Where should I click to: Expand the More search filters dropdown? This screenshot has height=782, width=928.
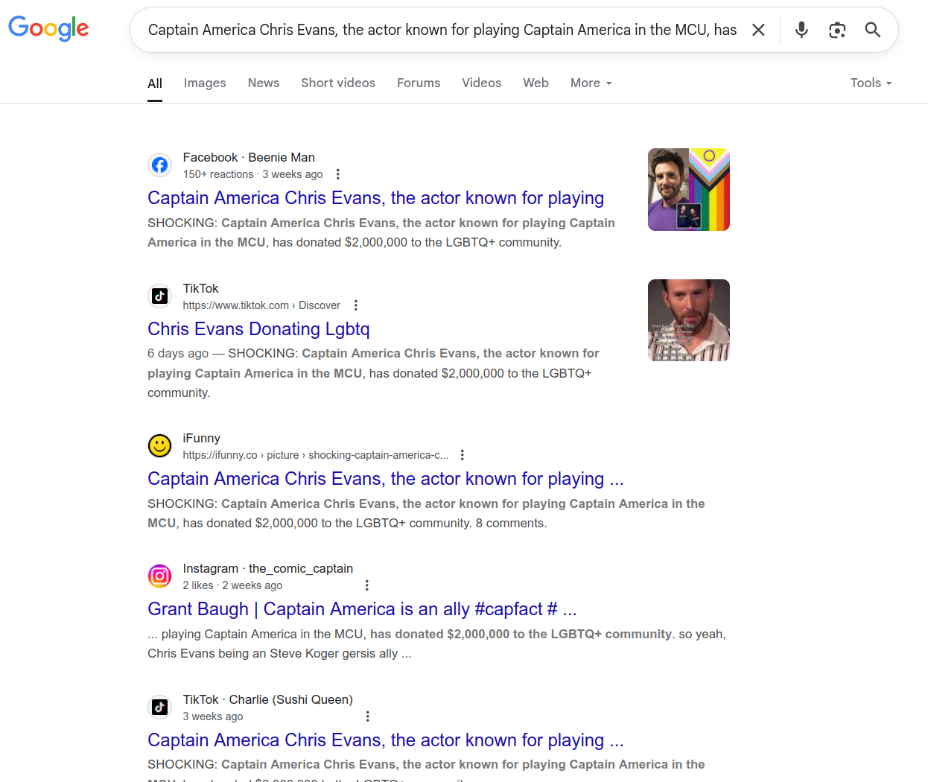(x=591, y=83)
